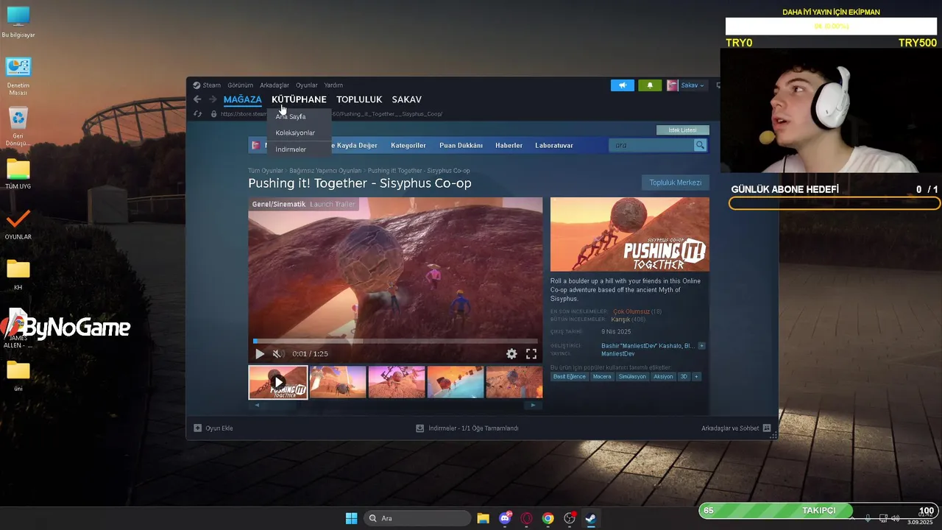Image resolution: width=942 pixels, height=530 pixels.
Task: Click the Basit Eğlence tag
Action: click(x=570, y=377)
